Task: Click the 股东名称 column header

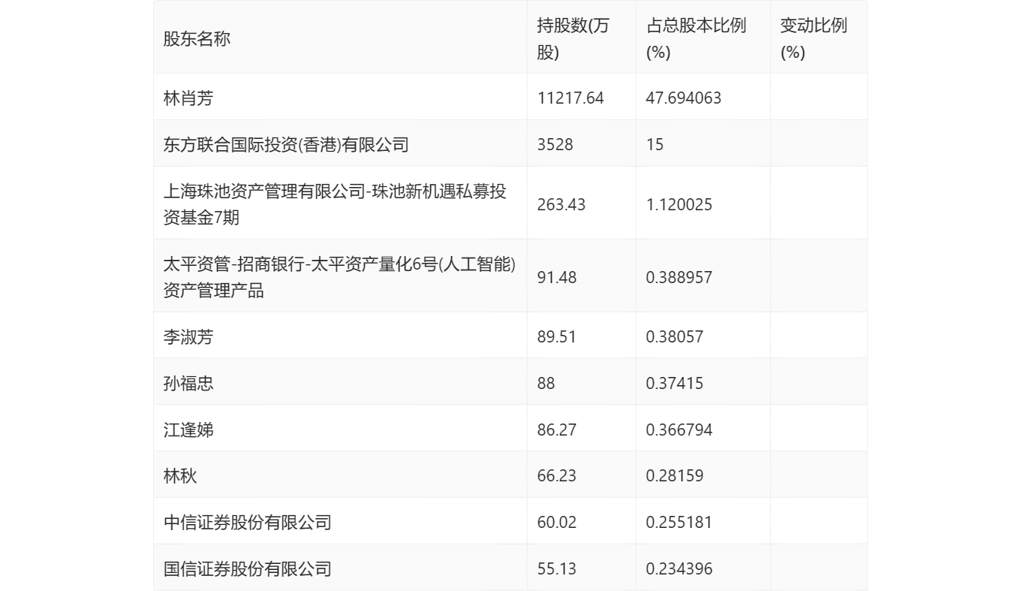Action: pos(197,39)
